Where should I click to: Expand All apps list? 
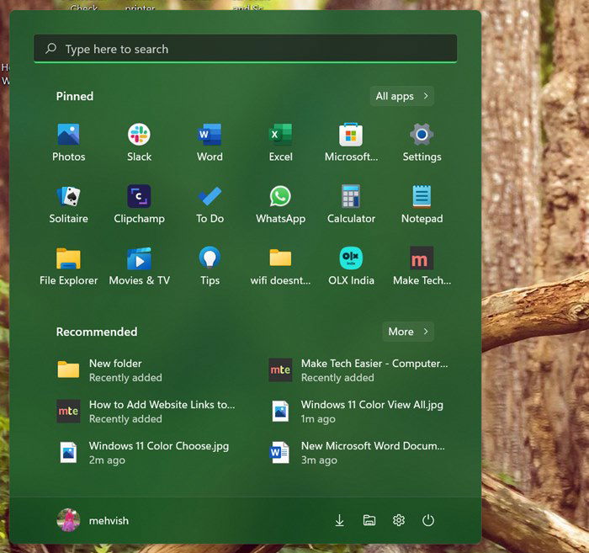402,96
